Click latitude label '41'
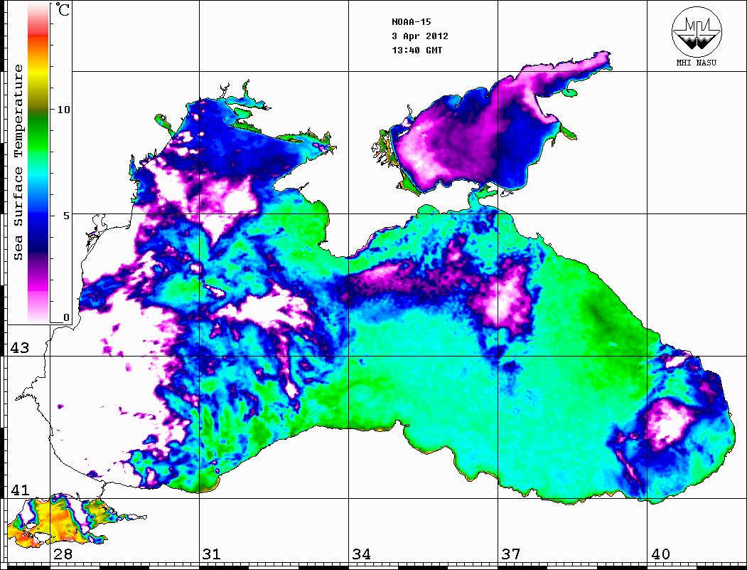 point(19,490)
